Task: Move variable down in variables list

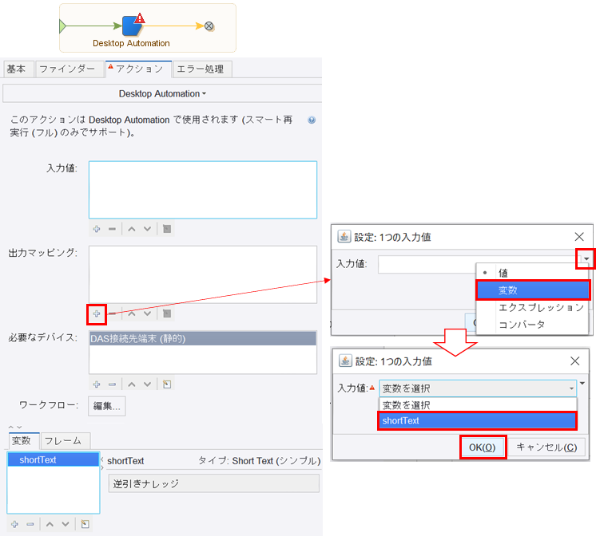Action: coord(66,524)
